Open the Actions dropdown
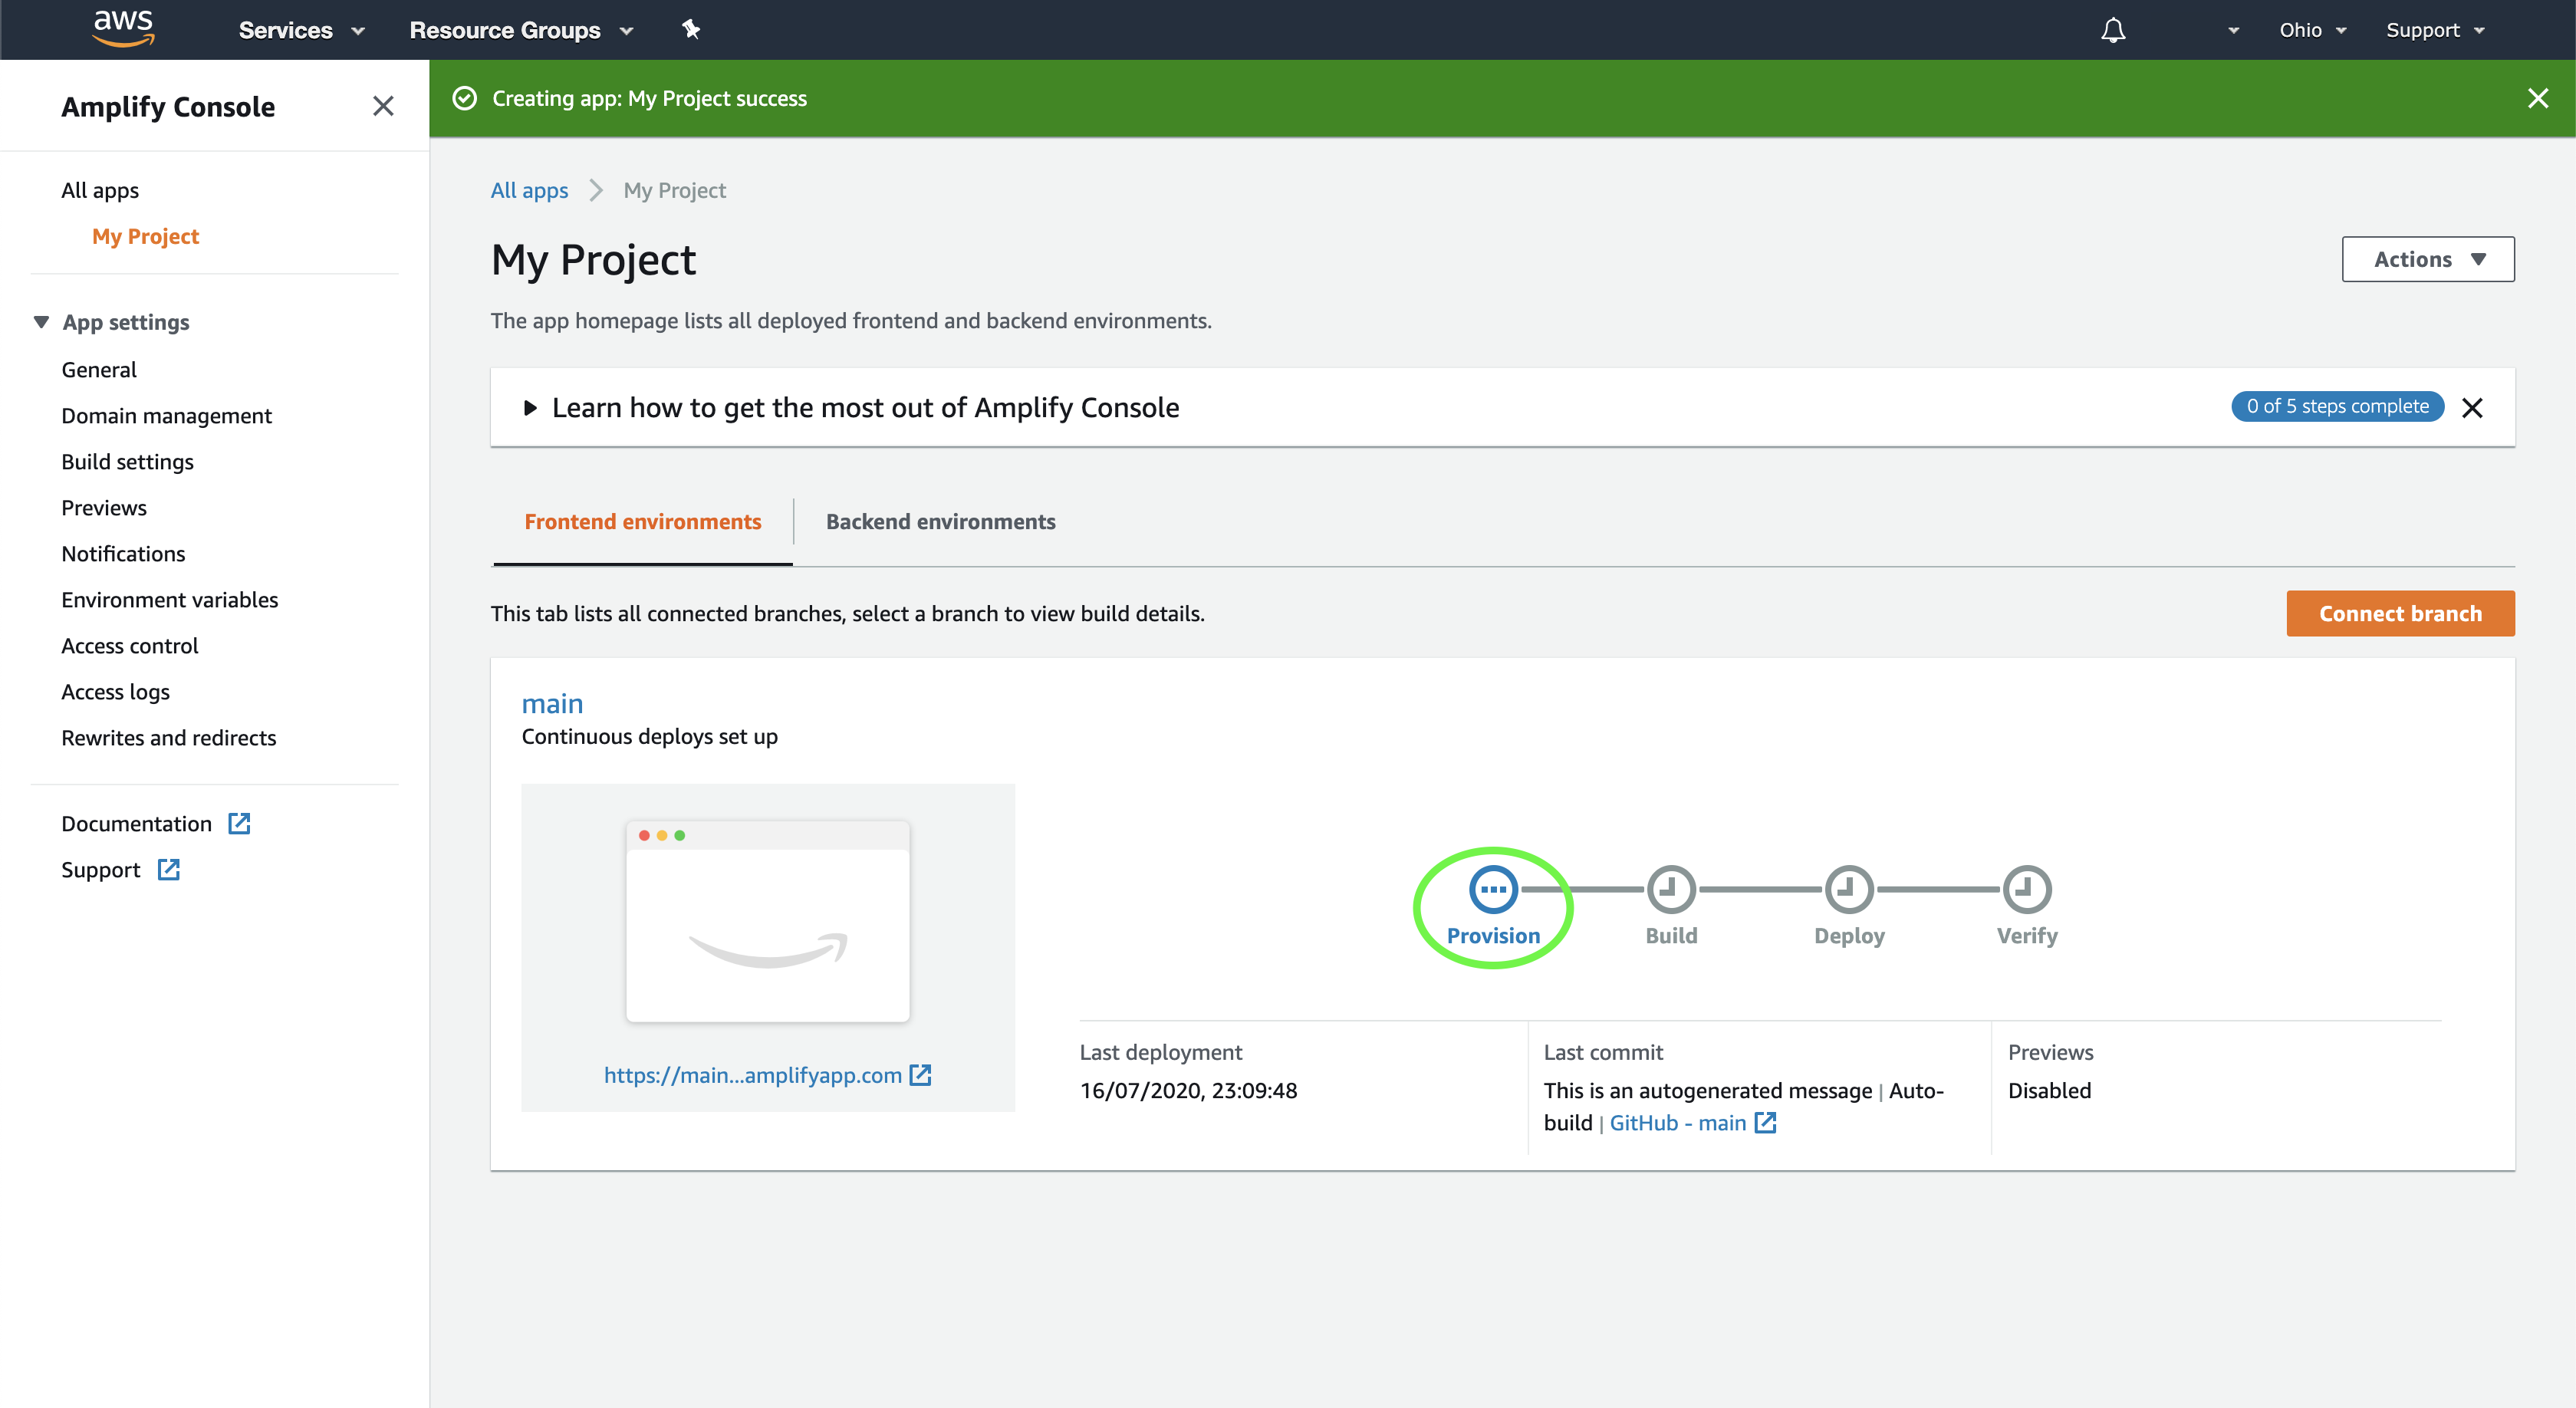This screenshot has width=2576, height=1408. (2427, 259)
